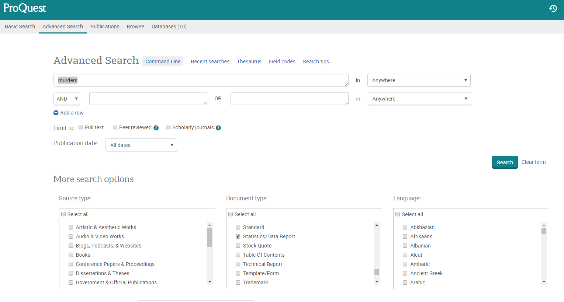564x302 pixels.
Task: Open Databases (10) tab
Action: tap(169, 27)
